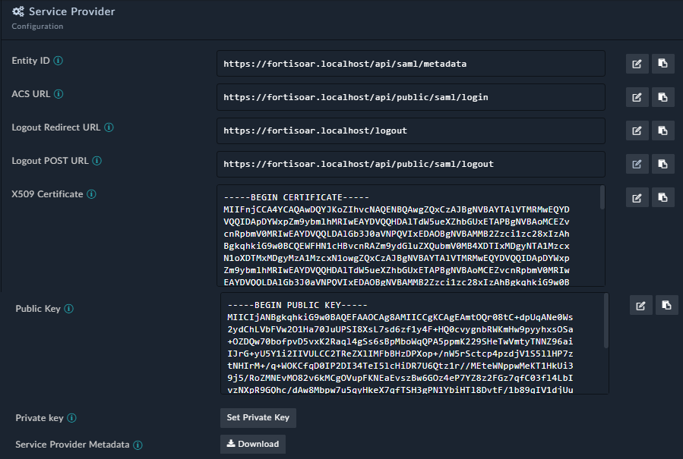Screen dimensions: 683x459
Task: Click inside the Logout Redirect URL field
Action: point(410,130)
